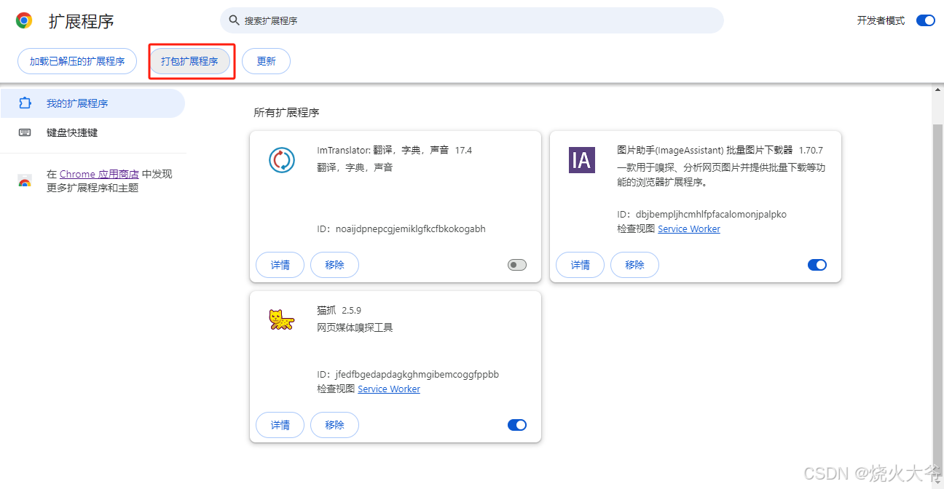The width and height of the screenshot is (944, 489).
Task: Disable the 图片助手 extension toggle
Action: pyautogui.click(x=817, y=265)
